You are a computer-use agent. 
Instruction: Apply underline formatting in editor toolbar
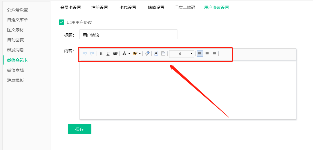[x=108, y=53]
